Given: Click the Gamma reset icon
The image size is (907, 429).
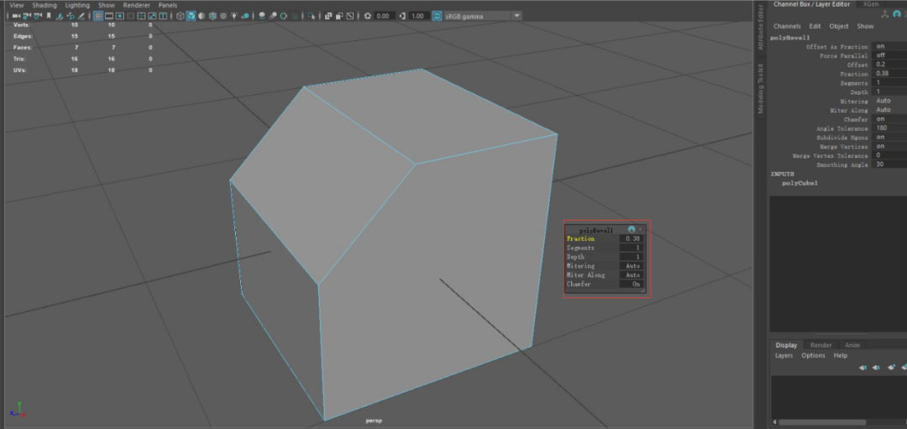Looking at the screenshot, I should click(402, 16).
